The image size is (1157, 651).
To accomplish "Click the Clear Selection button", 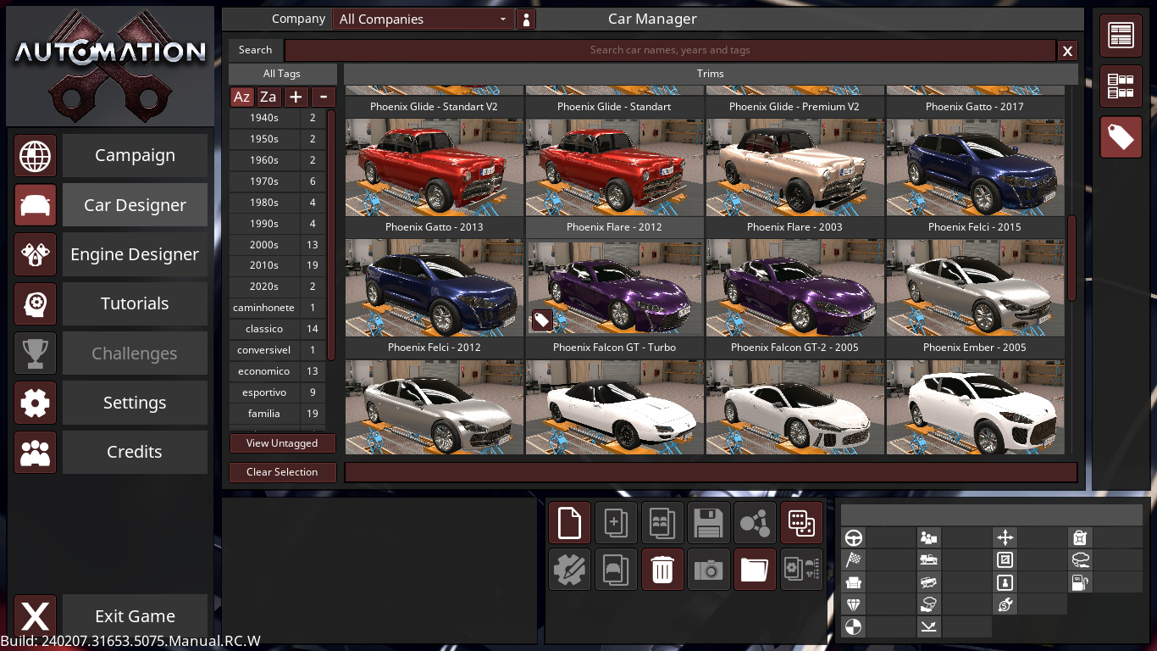I will [x=282, y=472].
